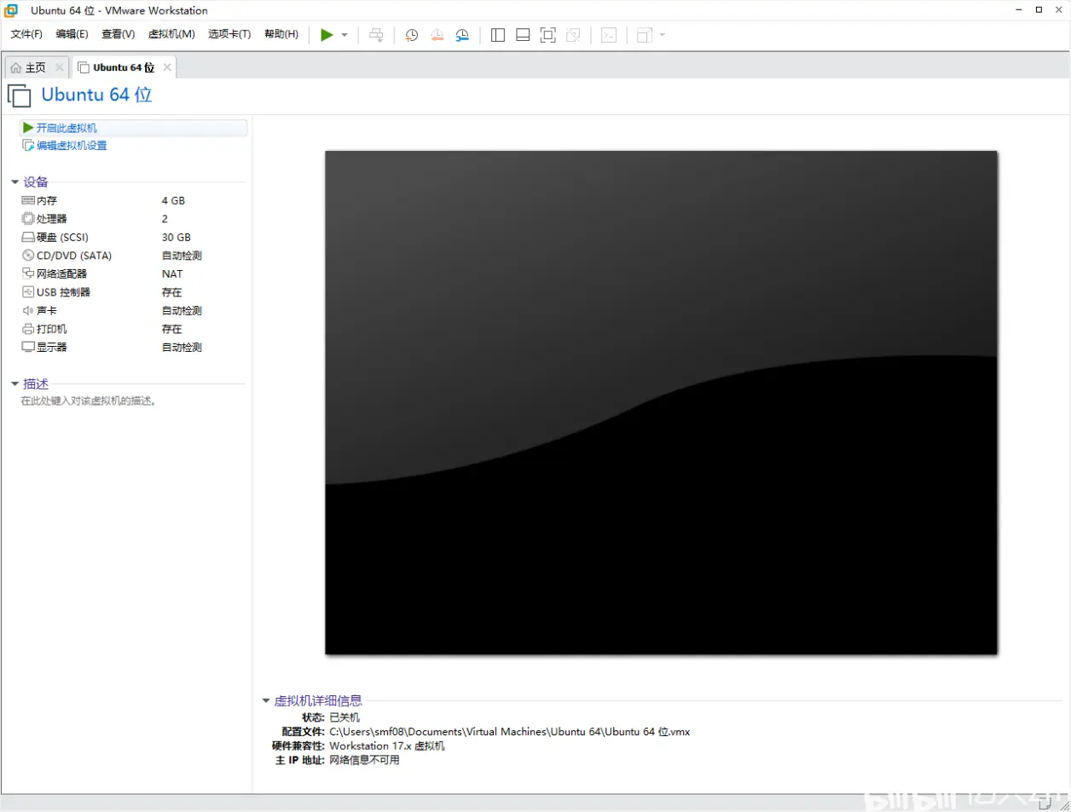Click the 已关机 status text

[344, 717]
